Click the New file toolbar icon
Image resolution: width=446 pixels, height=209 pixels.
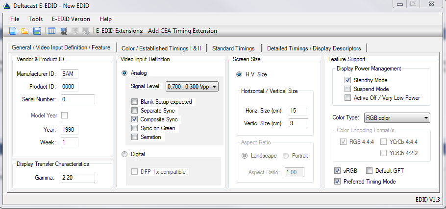[13, 31]
